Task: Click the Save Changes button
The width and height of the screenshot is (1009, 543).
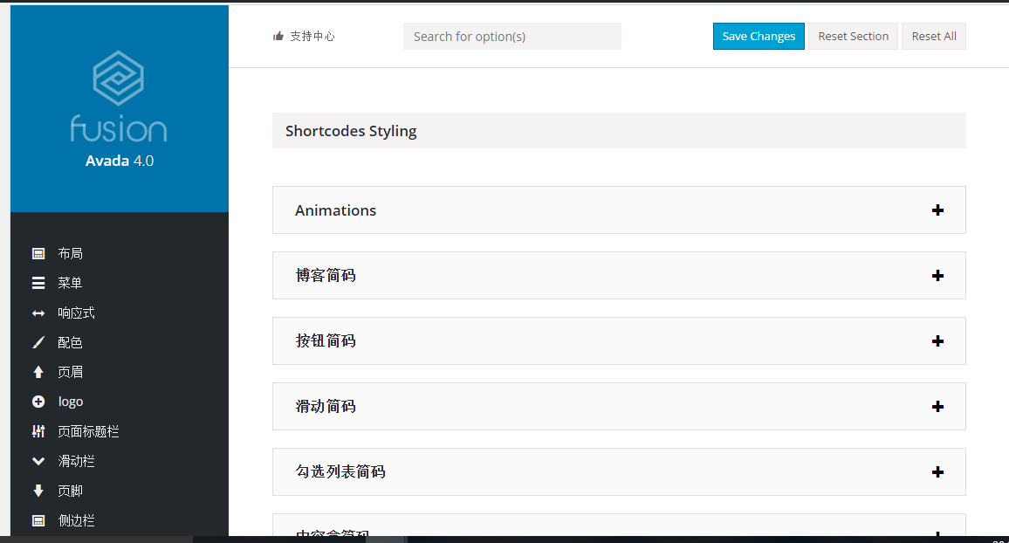Action: tap(758, 37)
